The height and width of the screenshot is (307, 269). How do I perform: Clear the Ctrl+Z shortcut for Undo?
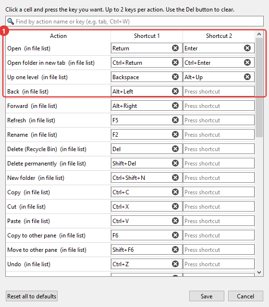pyautogui.click(x=175, y=264)
